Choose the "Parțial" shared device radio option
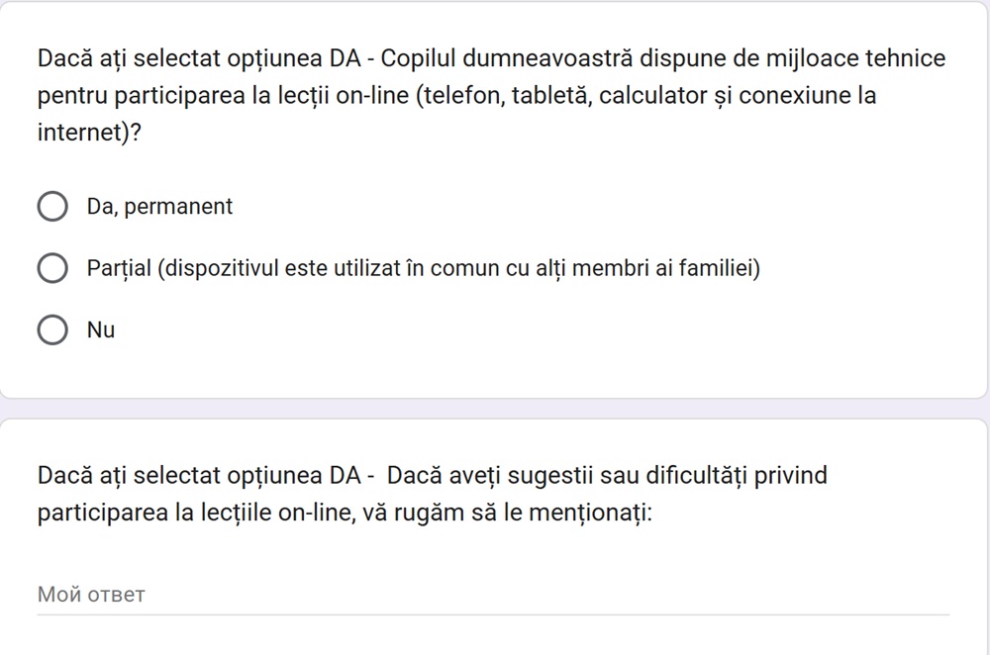This screenshot has height=655, width=990. click(x=51, y=268)
